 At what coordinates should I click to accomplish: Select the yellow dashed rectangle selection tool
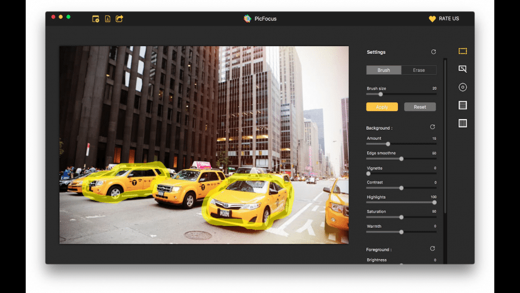tap(463, 51)
